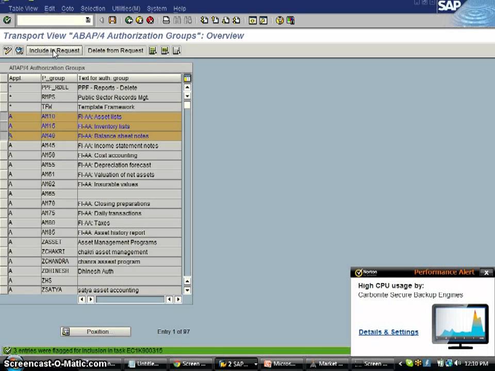Open the command field dropdown list
Image resolution: width=495 pixels, height=371 pixels.
pos(88,21)
